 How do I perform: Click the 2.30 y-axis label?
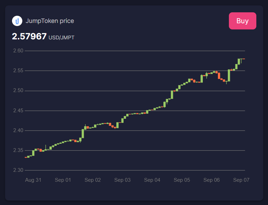click(x=18, y=170)
